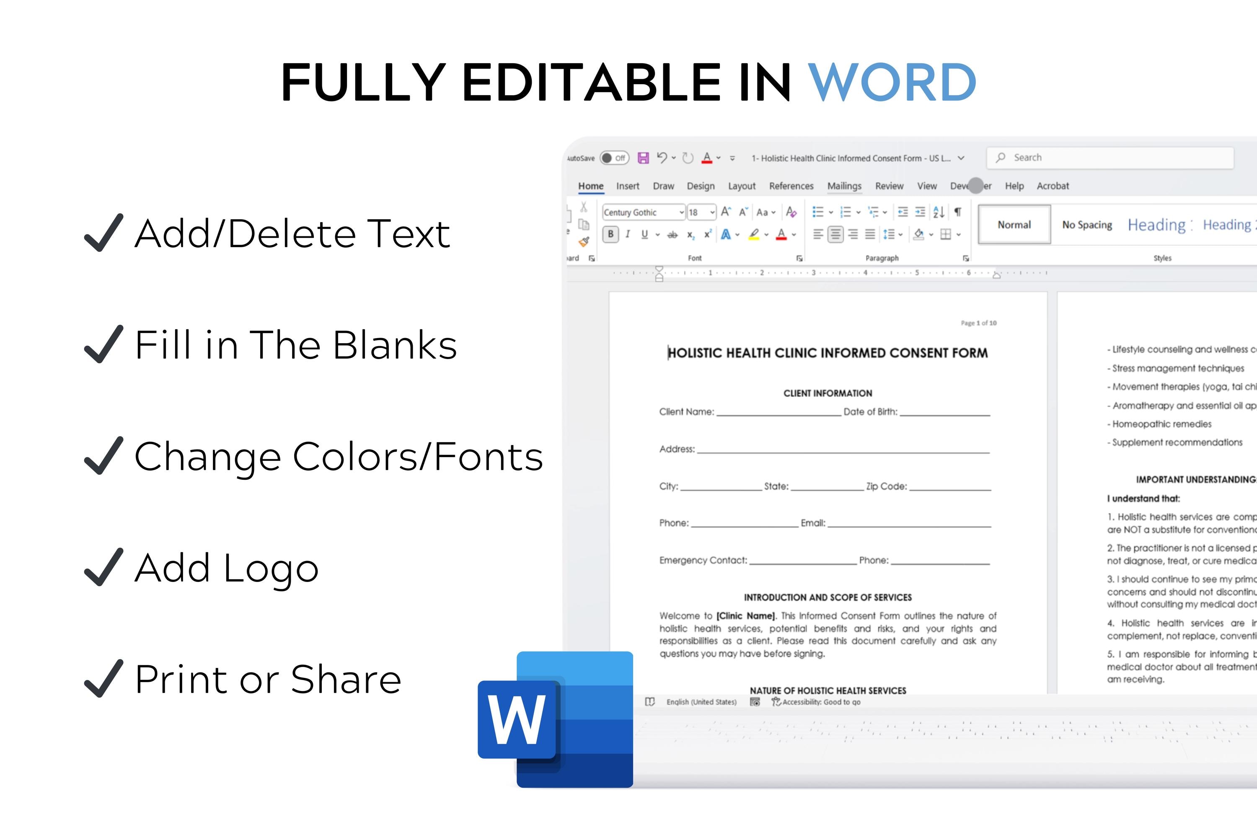Toggle Italic formatting
This screenshot has width=1257, height=838.
point(627,234)
